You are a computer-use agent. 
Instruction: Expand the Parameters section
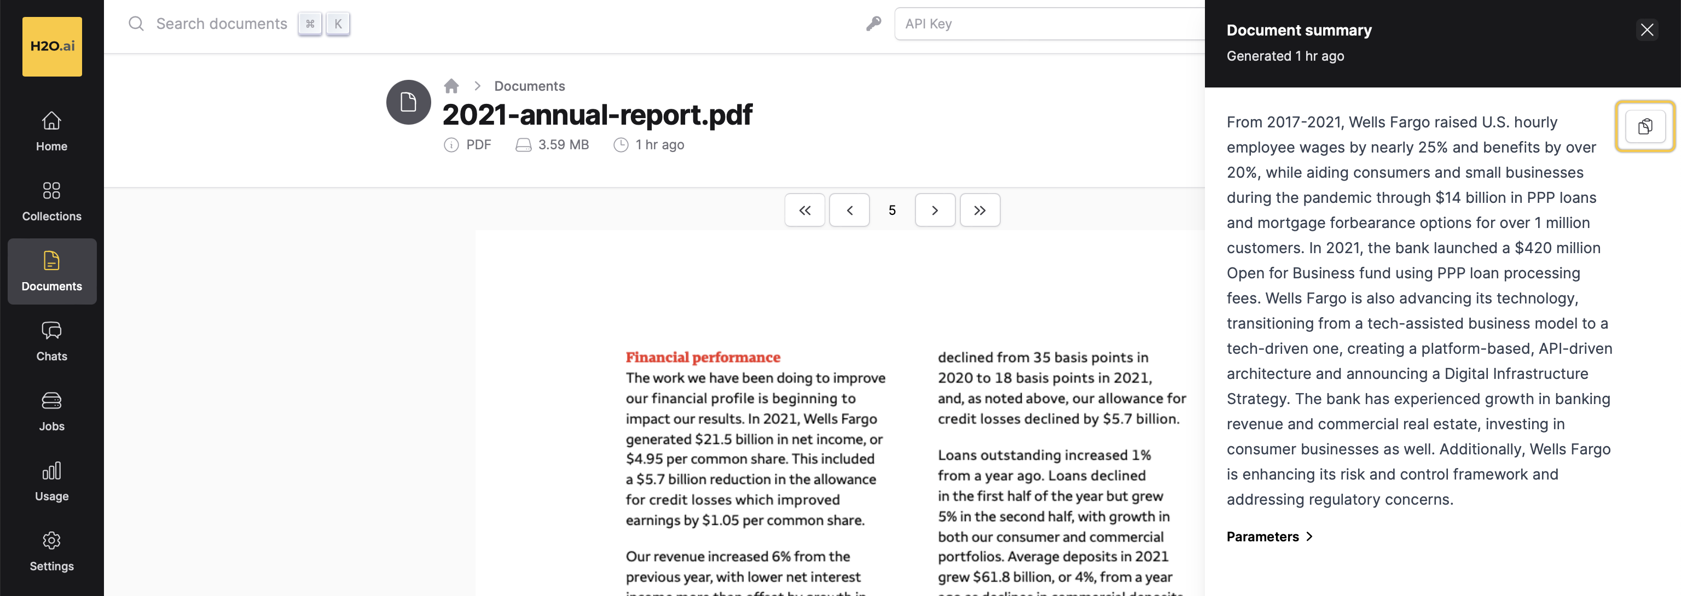point(1270,536)
